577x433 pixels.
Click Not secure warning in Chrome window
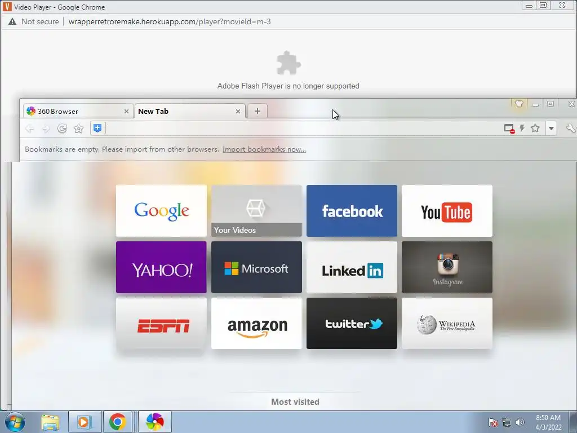(33, 21)
